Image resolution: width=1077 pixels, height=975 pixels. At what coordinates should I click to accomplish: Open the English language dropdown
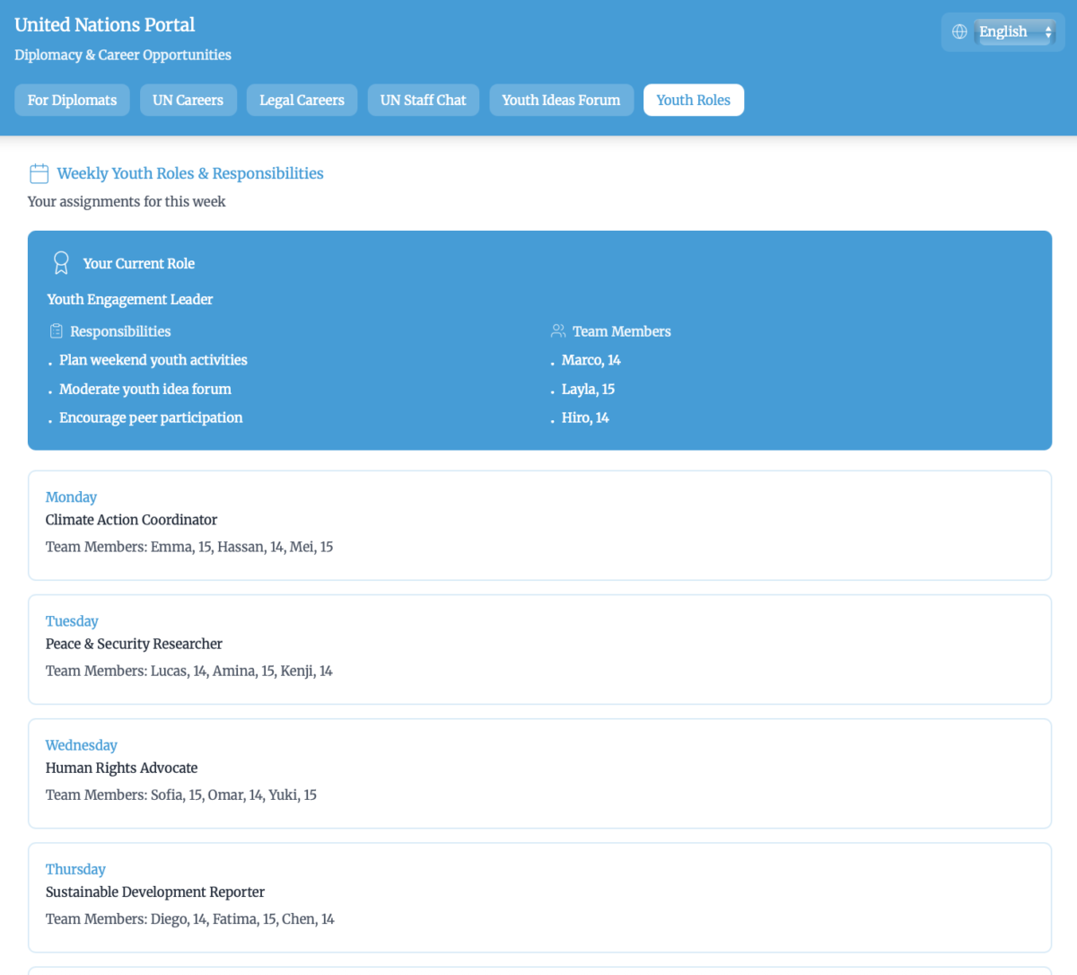(x=1015, y=31)
